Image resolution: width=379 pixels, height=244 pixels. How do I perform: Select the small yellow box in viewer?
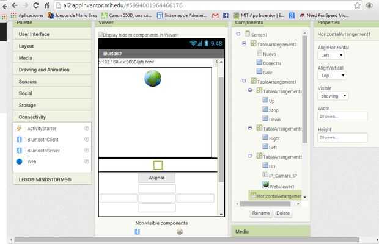[x=158, y=165]
